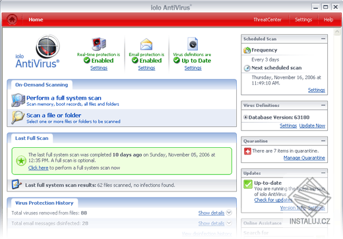Open Manage Quarantine link
Image resolution: width=343 pixels, height=239 pixels.
pos(304,158)
